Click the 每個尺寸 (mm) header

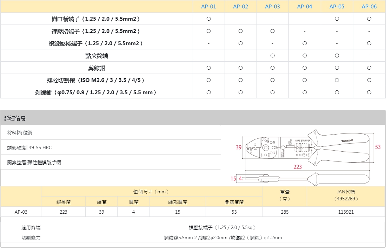click(x=152, y=192)
